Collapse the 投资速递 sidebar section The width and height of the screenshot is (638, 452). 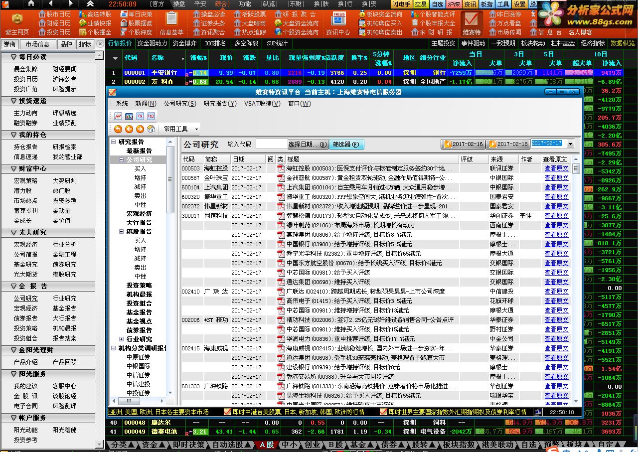(13, 101)
